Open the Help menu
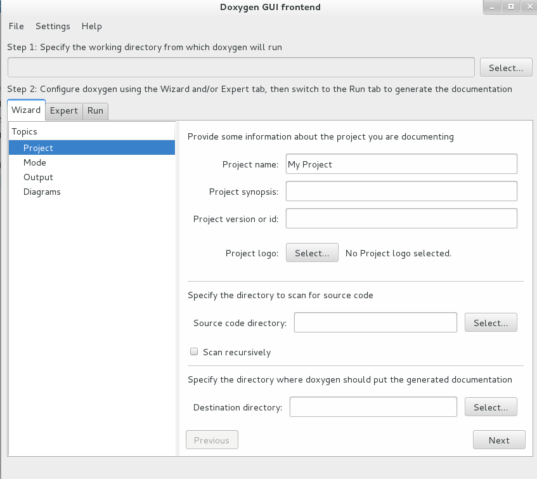Screen dimensions: 537x479 (91, 27)
